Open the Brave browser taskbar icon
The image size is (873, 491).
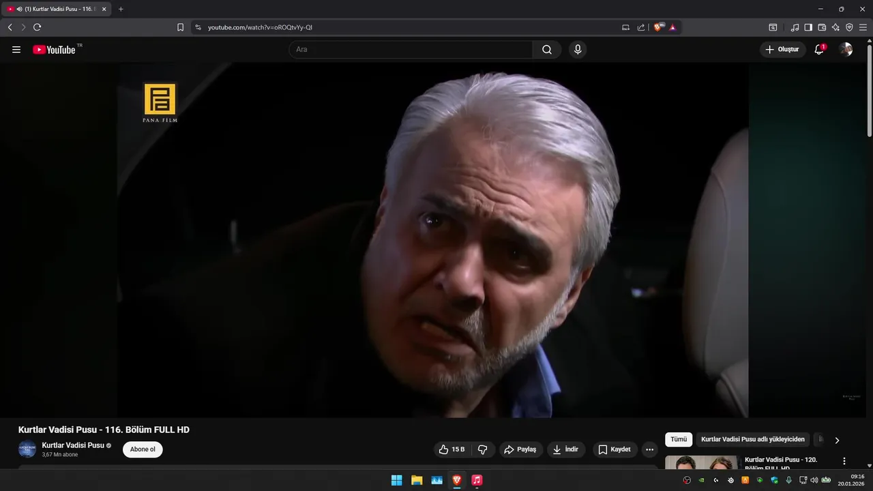[457, 480]
